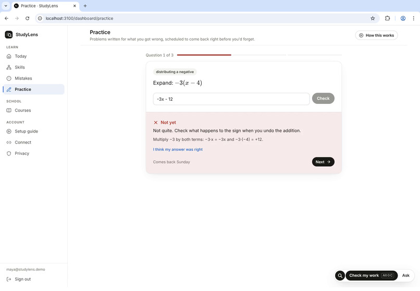
Task: Go to the Next question
Action: [323, 162]
